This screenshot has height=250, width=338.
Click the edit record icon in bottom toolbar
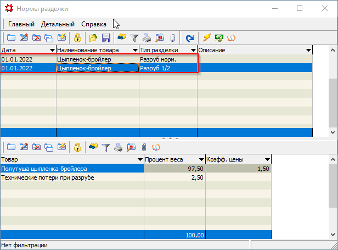click(x=24, y=147)
